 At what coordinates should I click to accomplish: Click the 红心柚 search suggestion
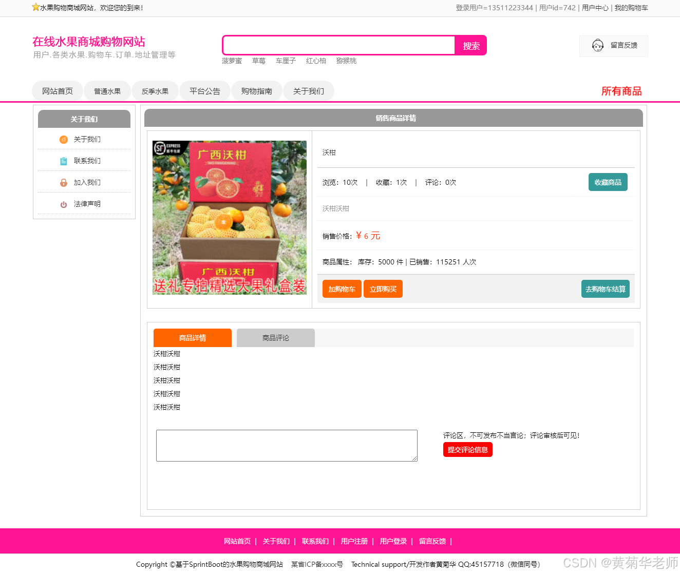point(316,61)
